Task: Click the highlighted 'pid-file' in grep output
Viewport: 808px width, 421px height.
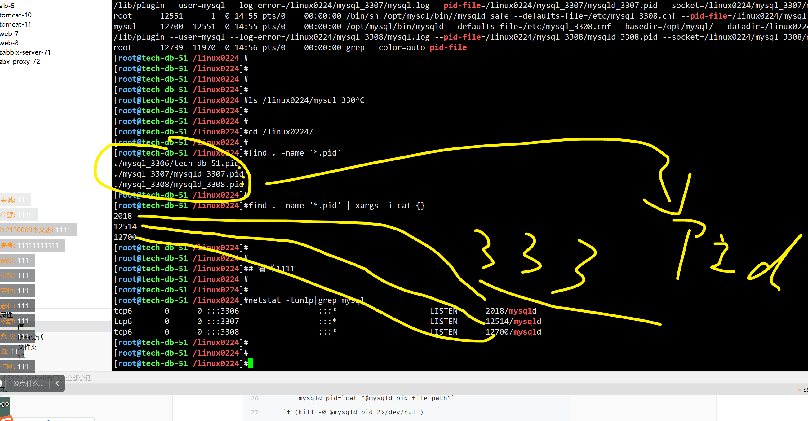Action: (x=448, y=48)
